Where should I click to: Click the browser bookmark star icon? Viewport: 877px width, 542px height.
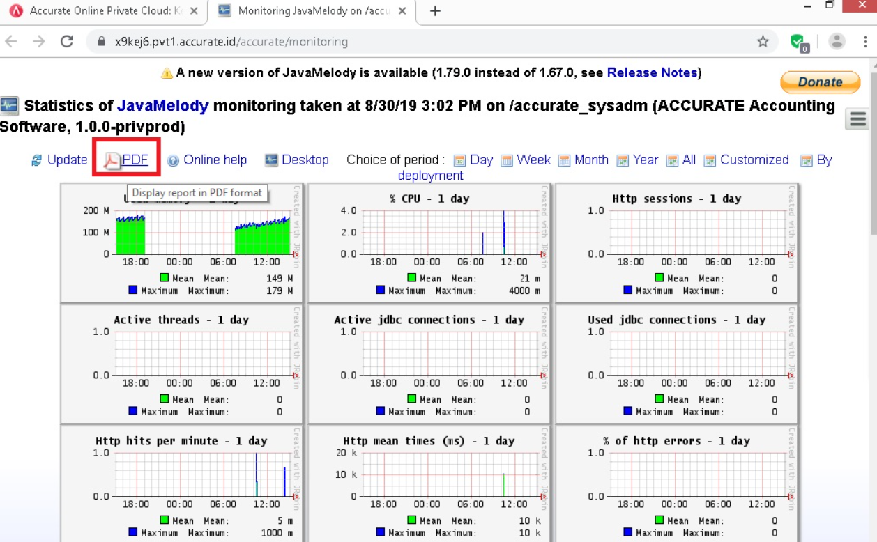(x=763, y=42)
